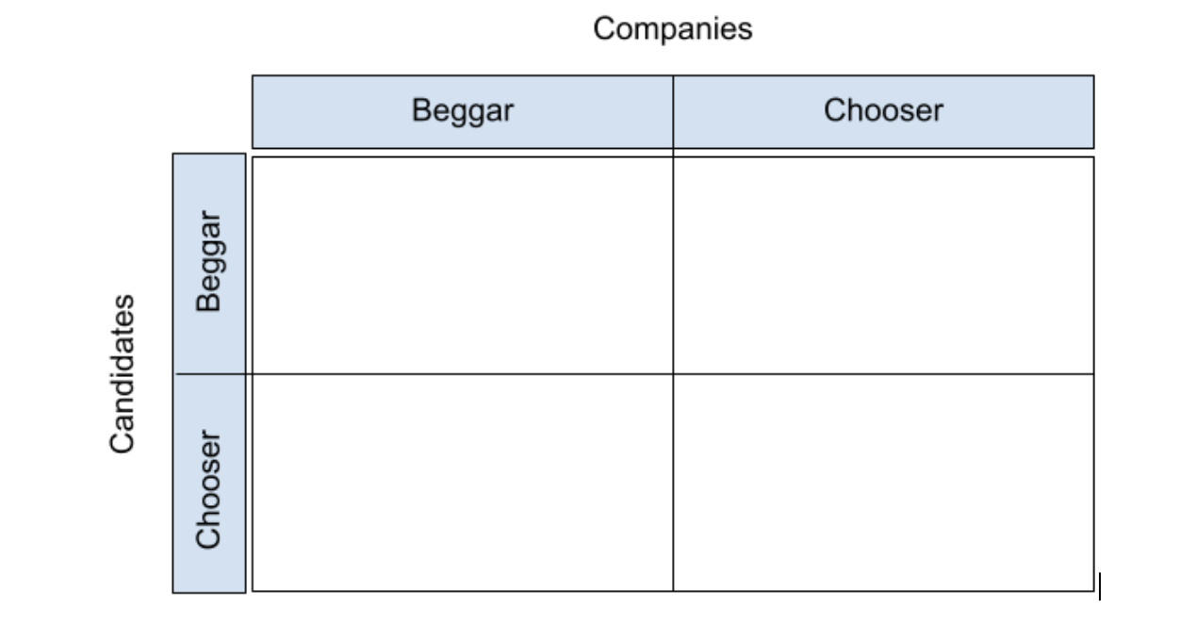
Task: Click vertical divider between the empty body columns
Action: [673, 373]
